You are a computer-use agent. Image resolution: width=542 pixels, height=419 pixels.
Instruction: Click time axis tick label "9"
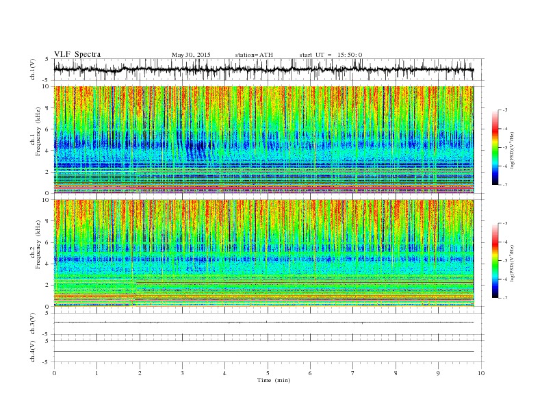(438, 373)
